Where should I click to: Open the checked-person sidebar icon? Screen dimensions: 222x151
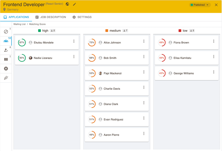coord(6,50)
